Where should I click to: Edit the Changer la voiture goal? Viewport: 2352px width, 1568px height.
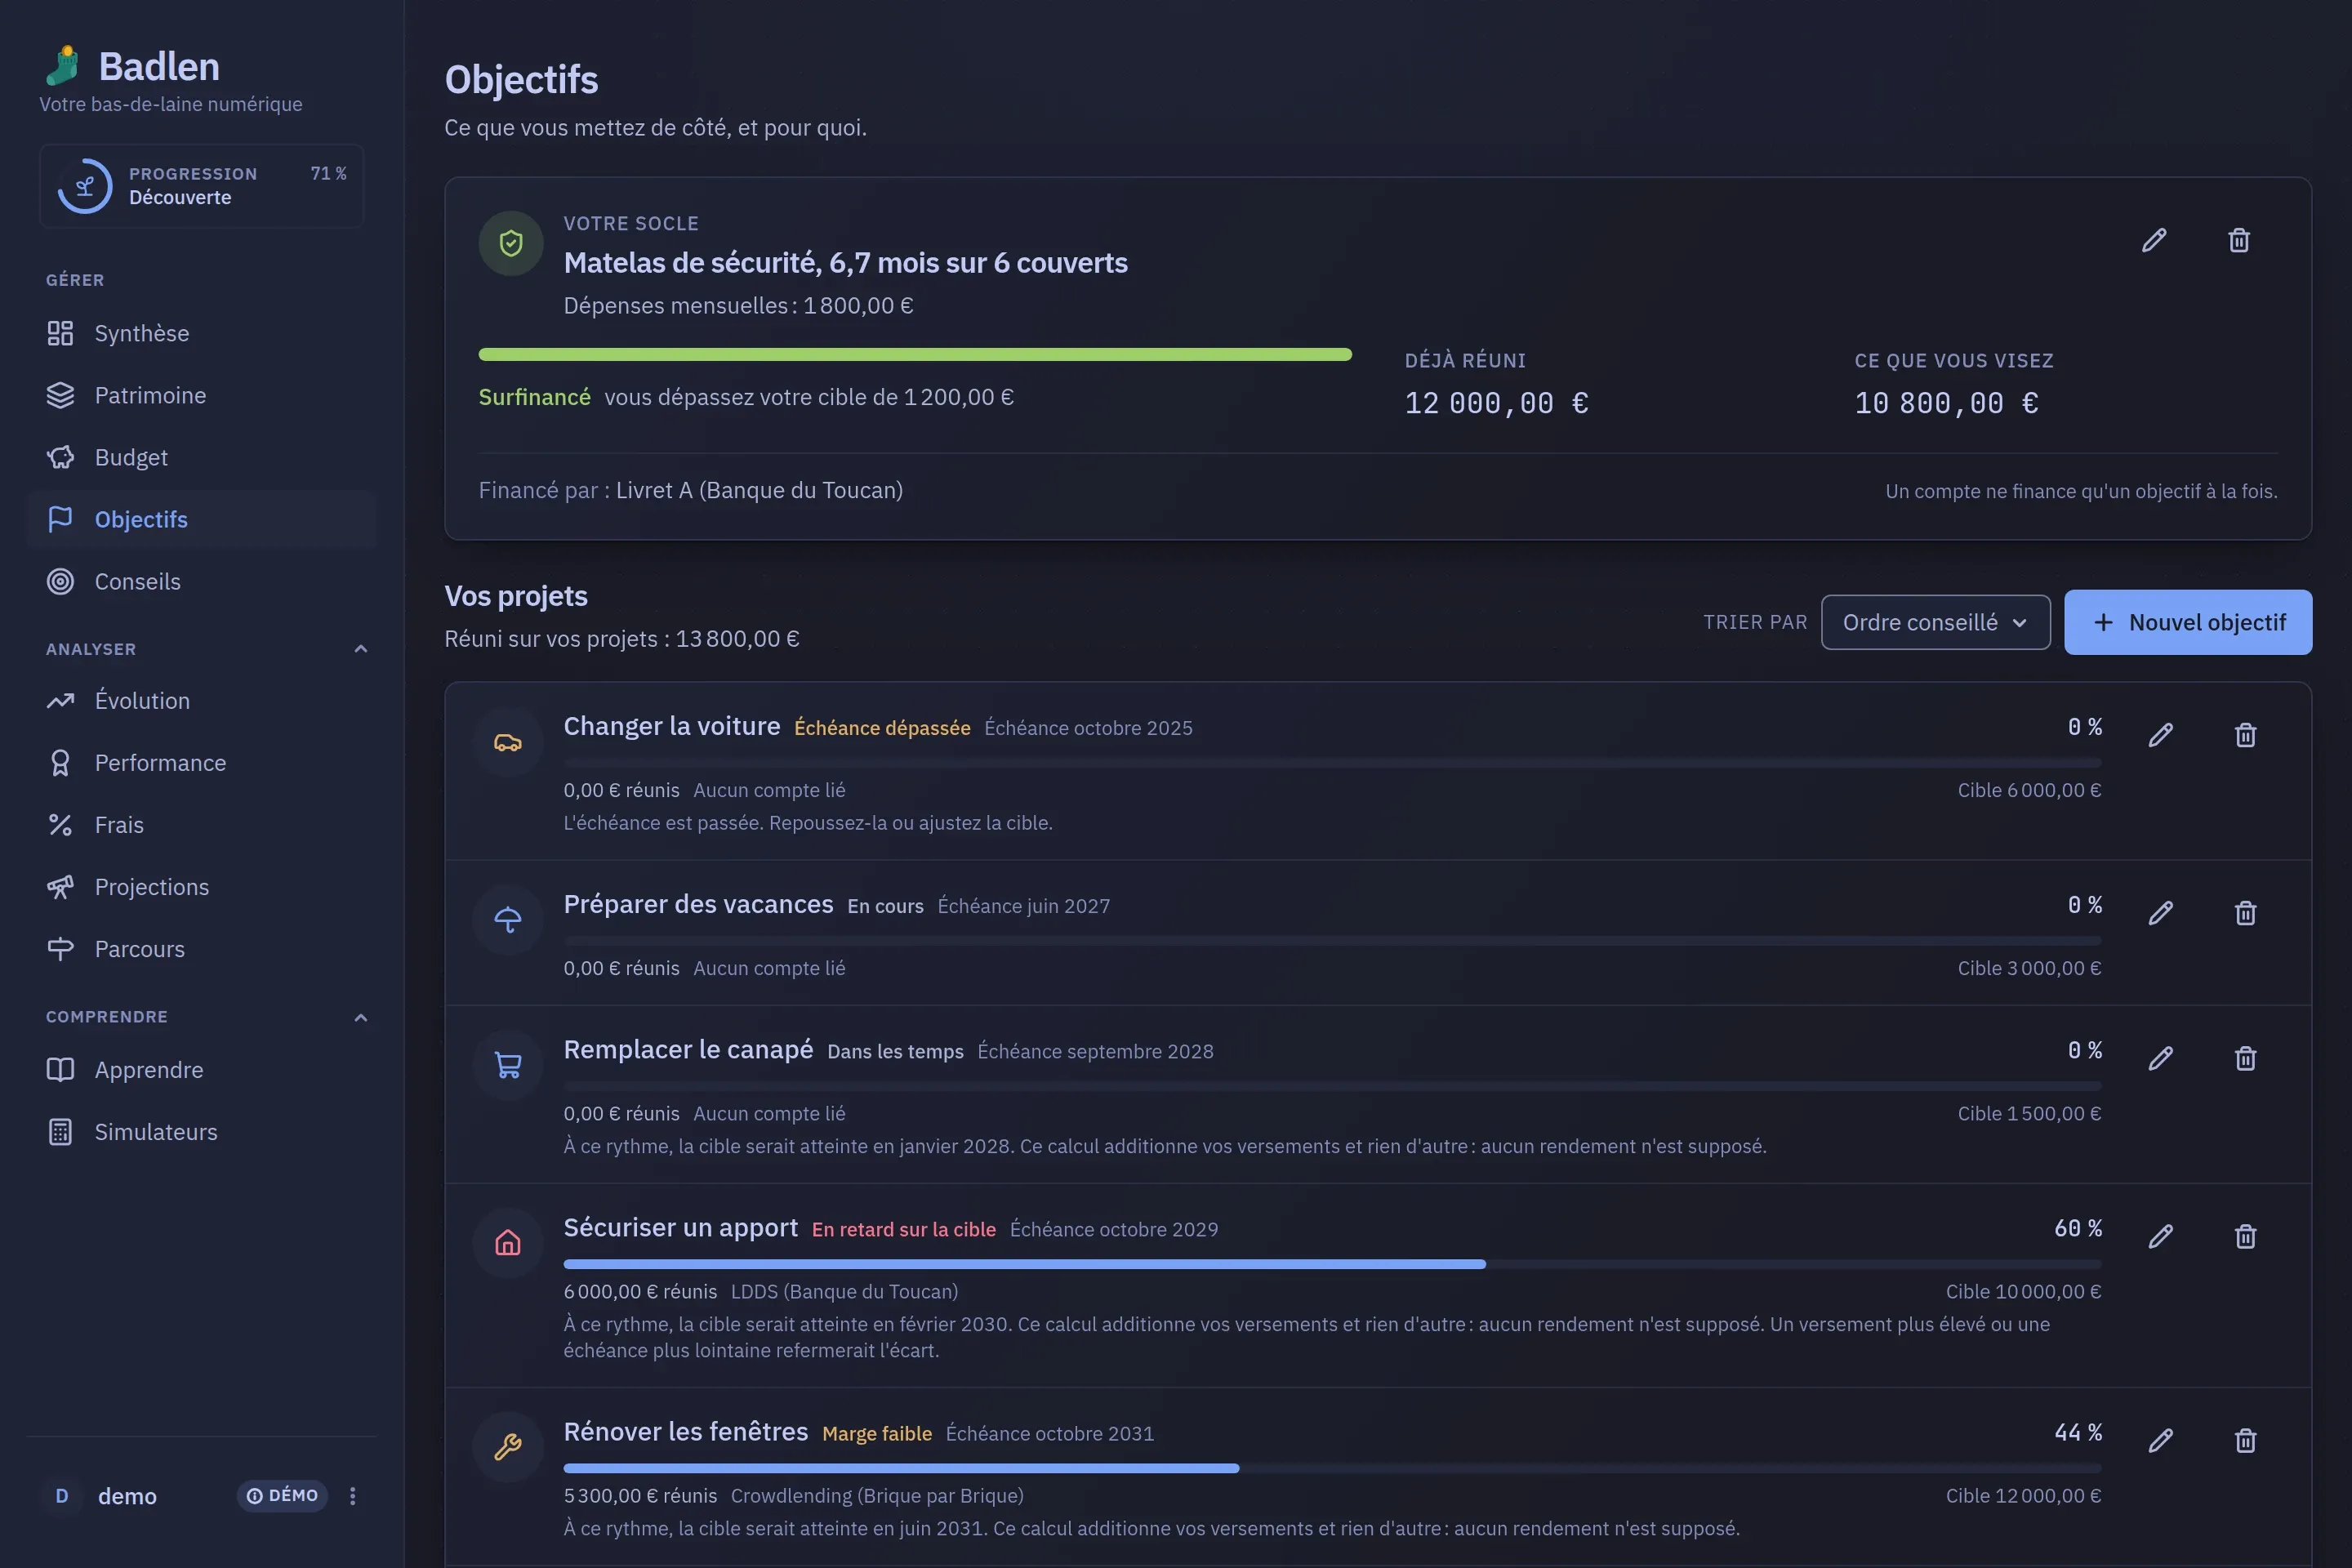tap(2160, 735)
